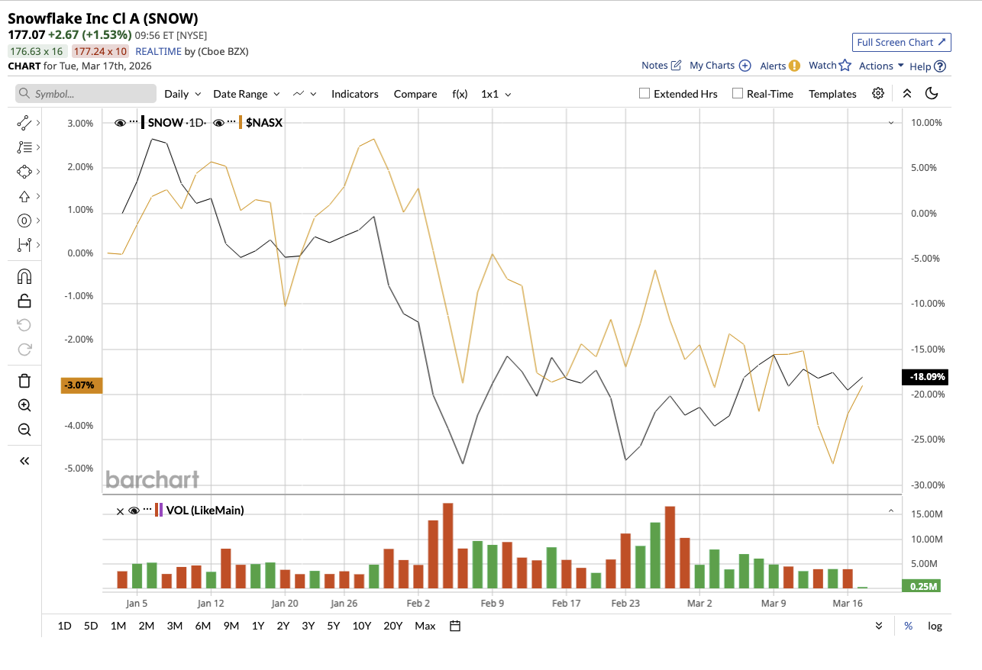Open the Date Range dropdown
This screenshot has width=982, height=670.
pos(247,94)
